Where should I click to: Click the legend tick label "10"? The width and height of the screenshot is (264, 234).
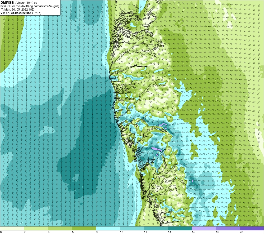(121, 232)
